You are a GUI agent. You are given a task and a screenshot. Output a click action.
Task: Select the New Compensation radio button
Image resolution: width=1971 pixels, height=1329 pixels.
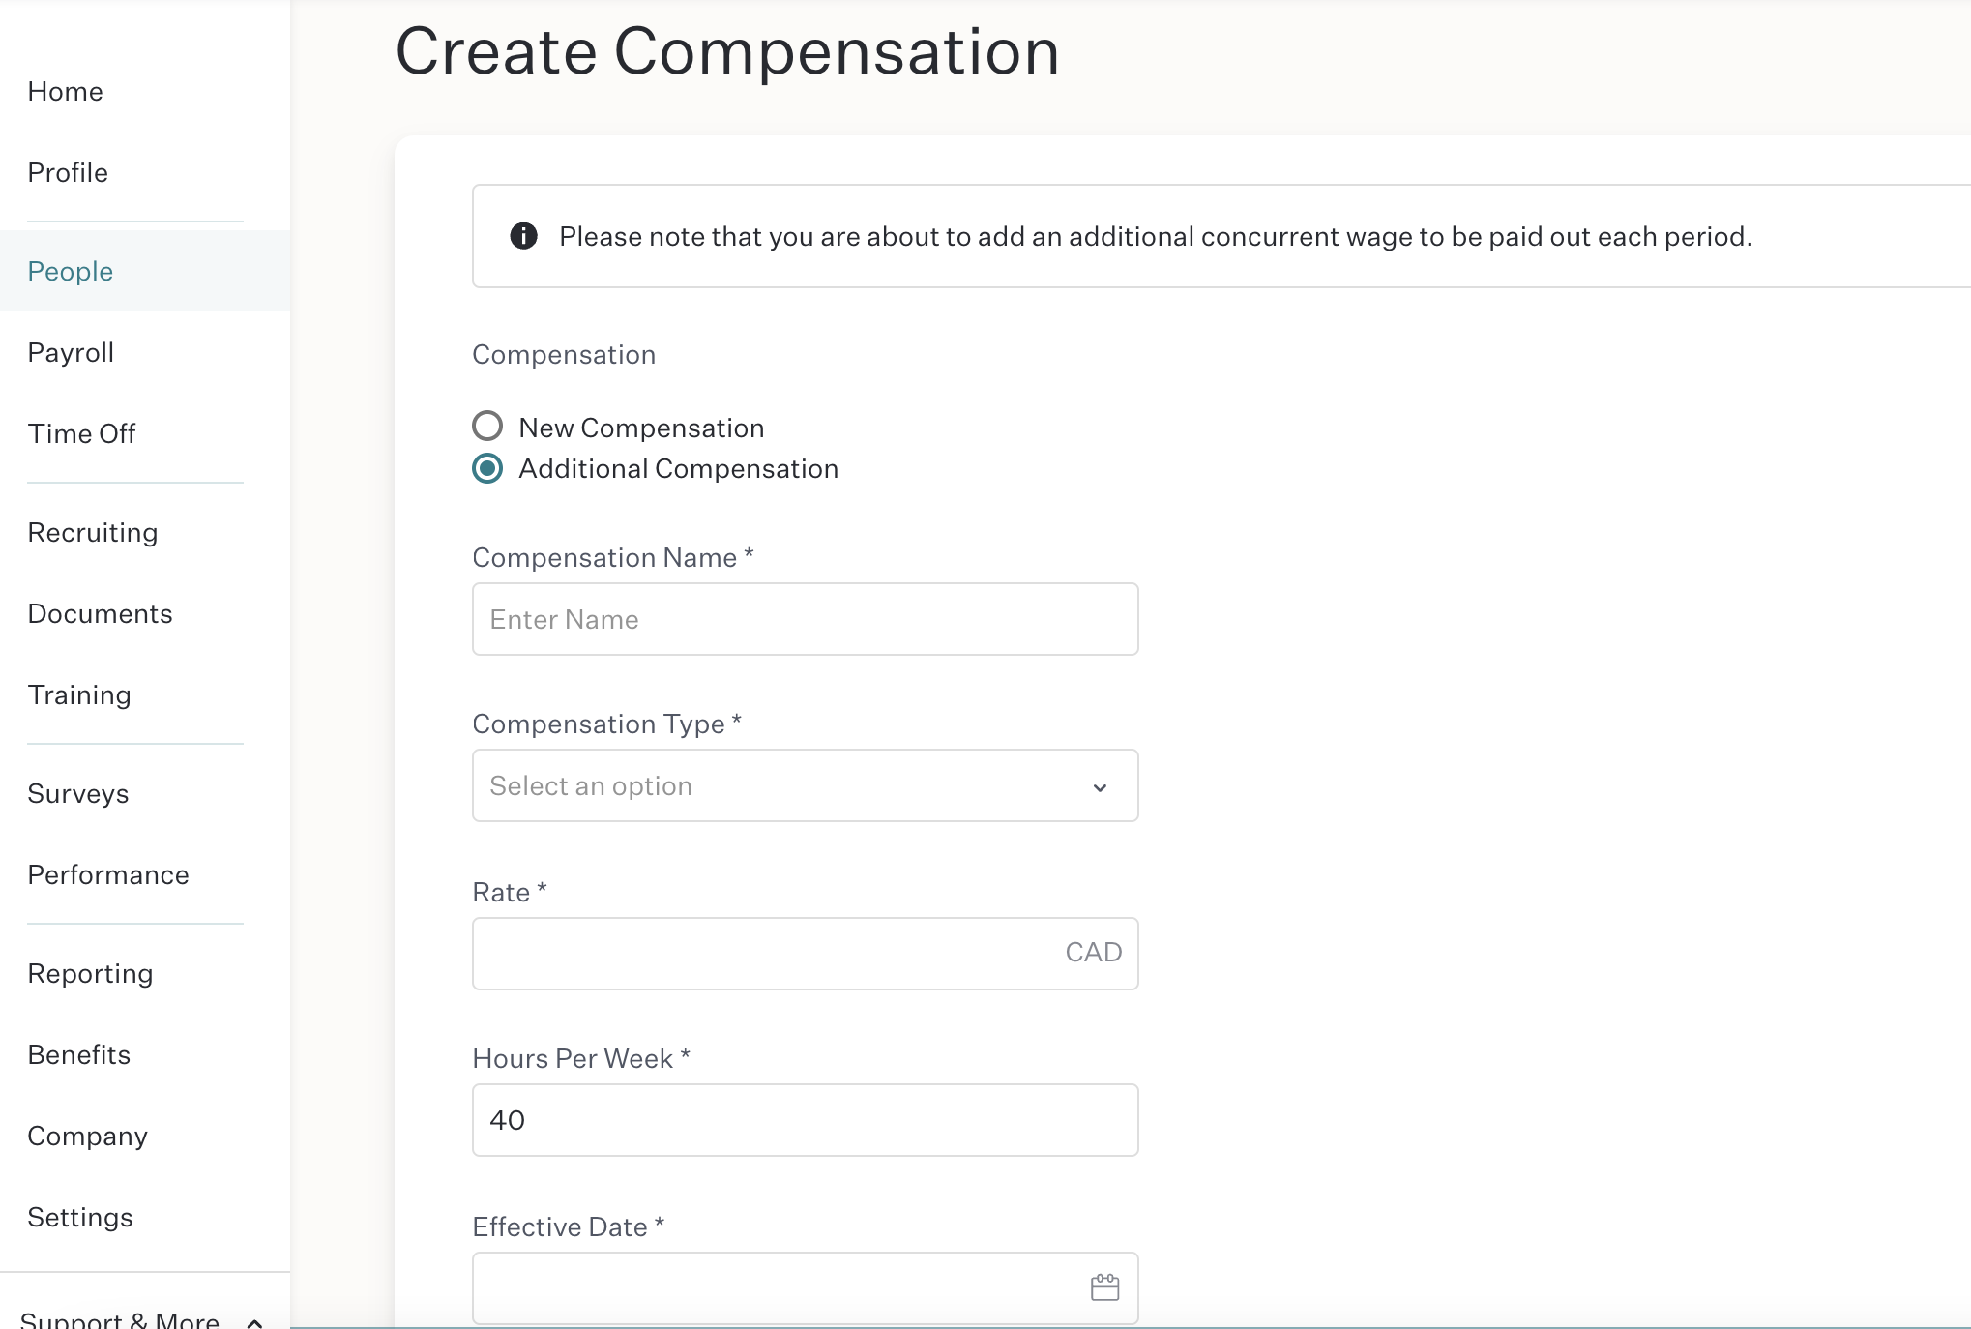(487, 426)
